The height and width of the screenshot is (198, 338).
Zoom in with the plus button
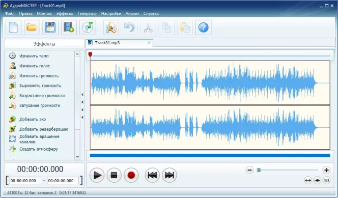tap(326, 170)
